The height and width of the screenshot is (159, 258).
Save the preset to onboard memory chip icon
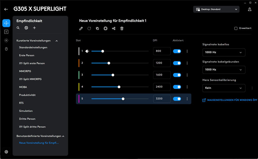point(105,28)
